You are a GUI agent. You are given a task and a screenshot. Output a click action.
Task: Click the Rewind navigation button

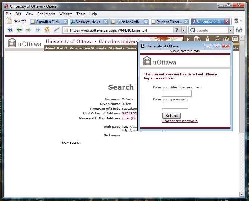pos(10,30)
